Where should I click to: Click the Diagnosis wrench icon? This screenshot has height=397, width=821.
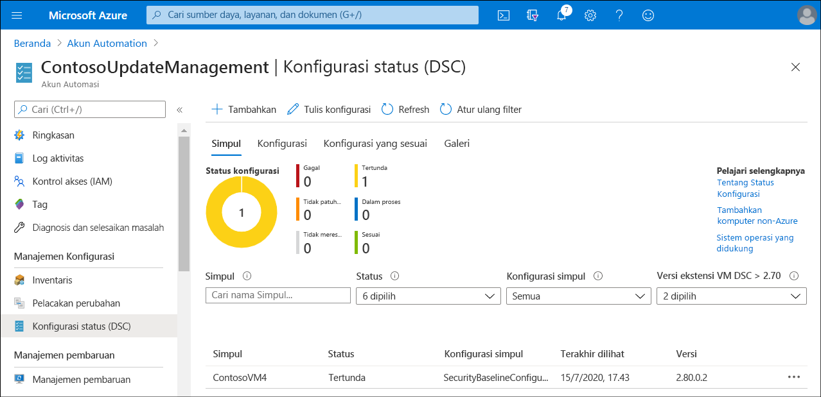tap(20, 228)
